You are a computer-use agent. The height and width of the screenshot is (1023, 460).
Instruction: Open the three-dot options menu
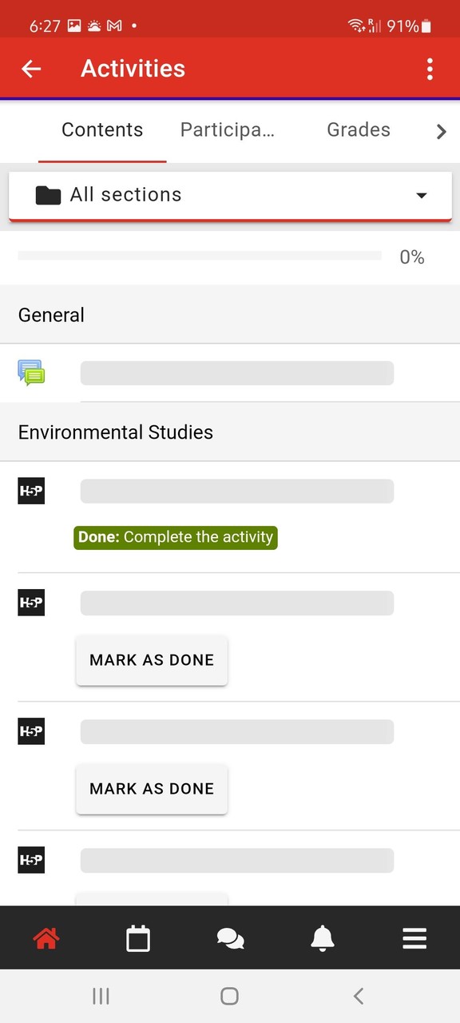(430, 69)
